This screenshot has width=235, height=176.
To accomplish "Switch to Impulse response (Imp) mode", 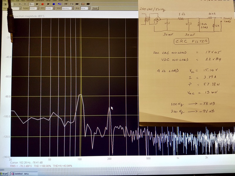I will coord(16,4).
